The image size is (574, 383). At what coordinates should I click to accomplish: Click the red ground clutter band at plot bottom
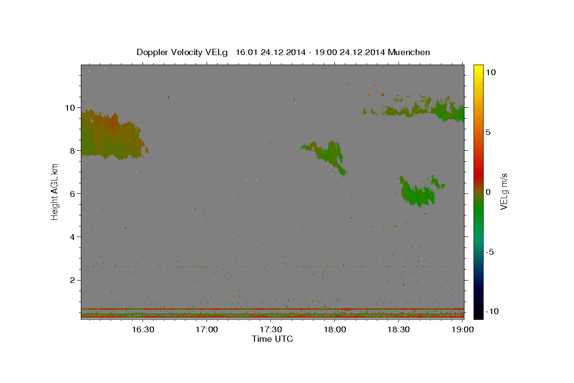[x=272, y=316]
